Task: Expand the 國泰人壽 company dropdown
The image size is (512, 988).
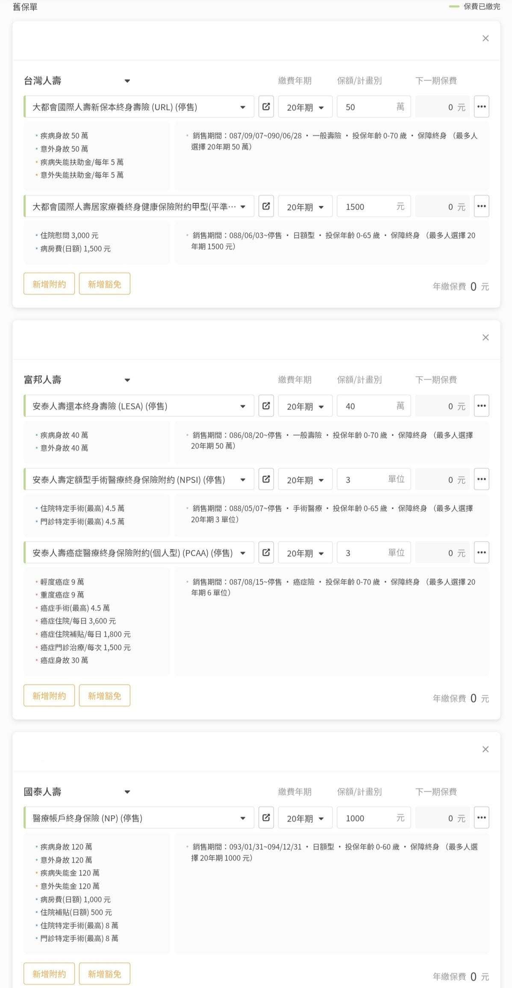Action: click(127, 792)
